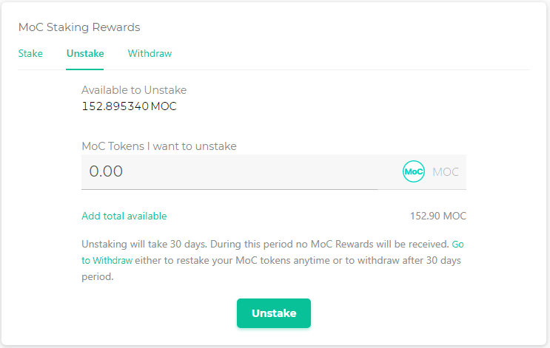Image resolution: width=550 pixels, height=348 pixels.
Task: Click the divider line below the tabs
Action: (296, 70)
